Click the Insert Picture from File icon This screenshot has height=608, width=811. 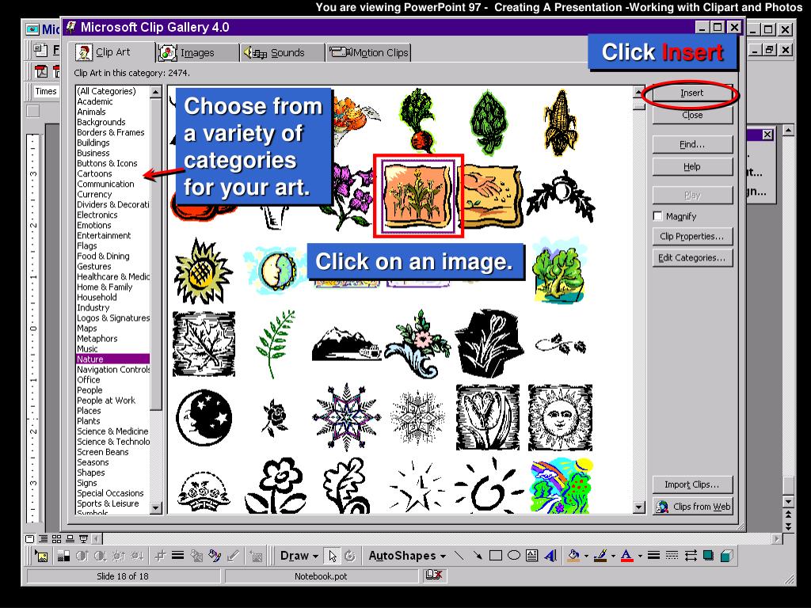(x=42, y=557)
